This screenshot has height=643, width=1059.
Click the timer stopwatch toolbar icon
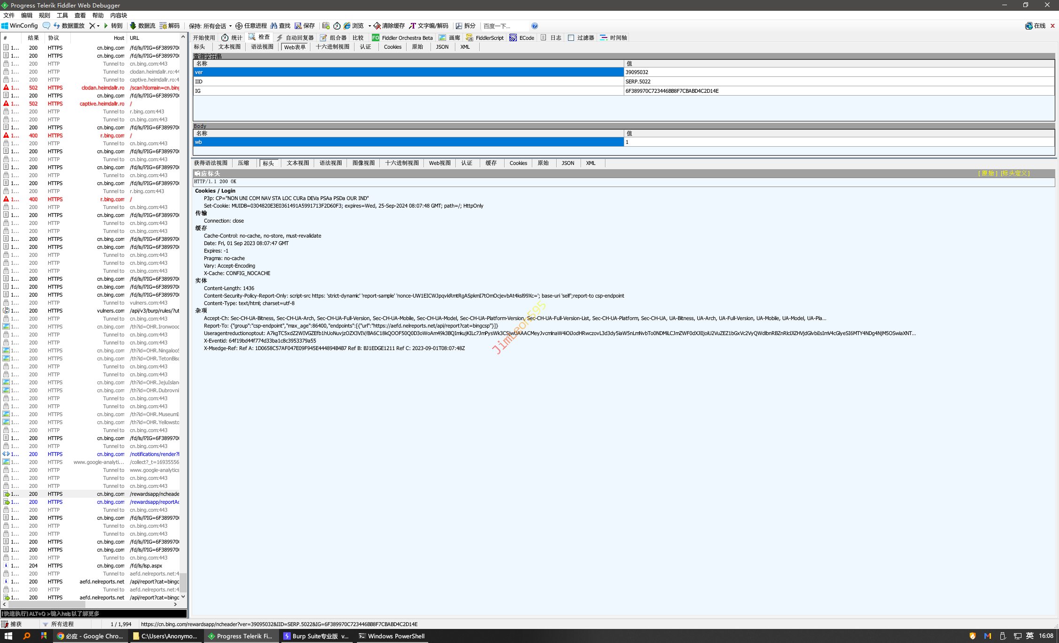pyautogui.click(x=337, y=26)
